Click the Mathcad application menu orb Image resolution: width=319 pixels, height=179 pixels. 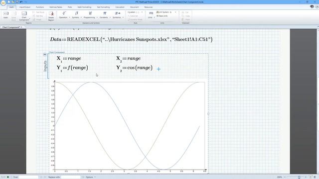click(3, 3)
